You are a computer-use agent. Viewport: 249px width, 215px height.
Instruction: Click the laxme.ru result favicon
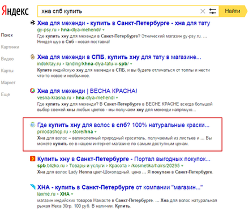[33, 187]
